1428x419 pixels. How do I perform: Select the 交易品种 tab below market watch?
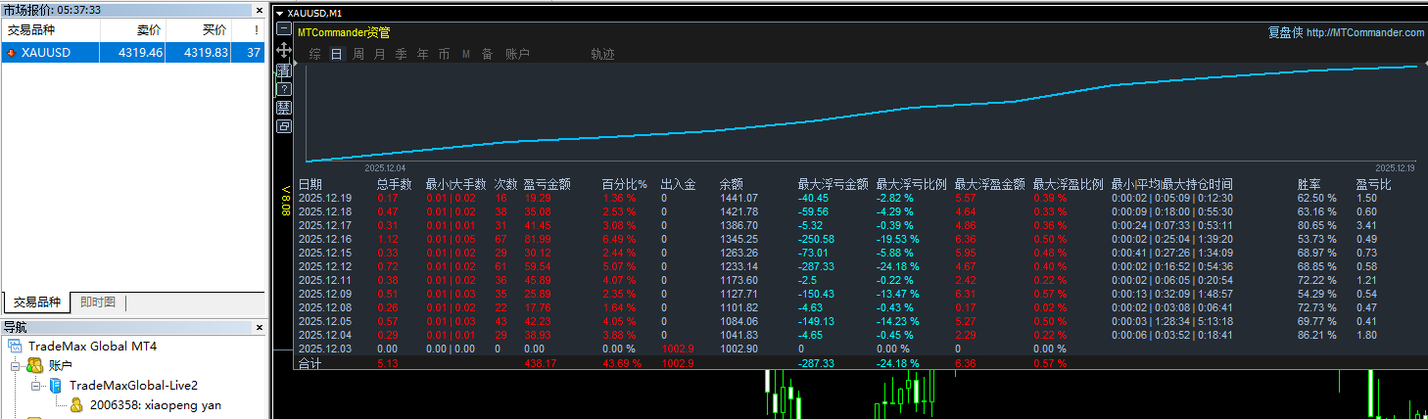(x=36, y=303)
